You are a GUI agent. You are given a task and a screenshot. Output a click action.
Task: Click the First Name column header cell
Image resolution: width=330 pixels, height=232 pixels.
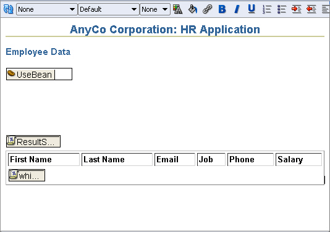(44, 159)
